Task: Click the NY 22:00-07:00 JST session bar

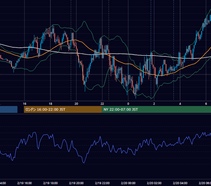Action: click(x=156, y=109)
